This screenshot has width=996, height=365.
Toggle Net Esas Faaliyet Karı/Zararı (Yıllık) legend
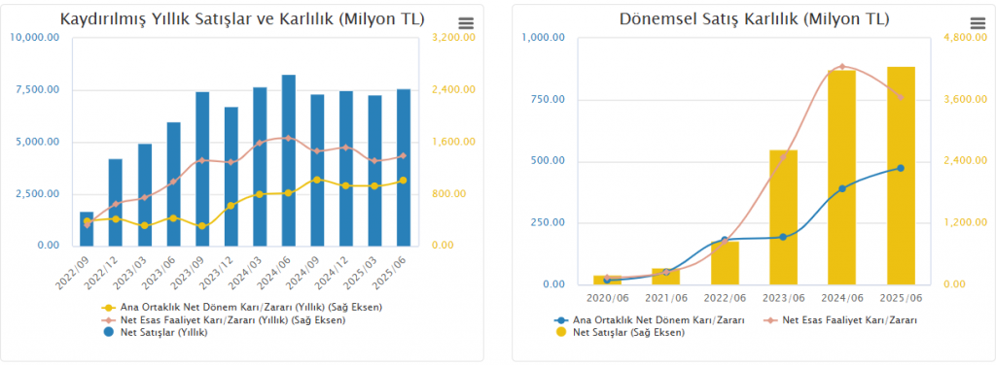point(224,320)
